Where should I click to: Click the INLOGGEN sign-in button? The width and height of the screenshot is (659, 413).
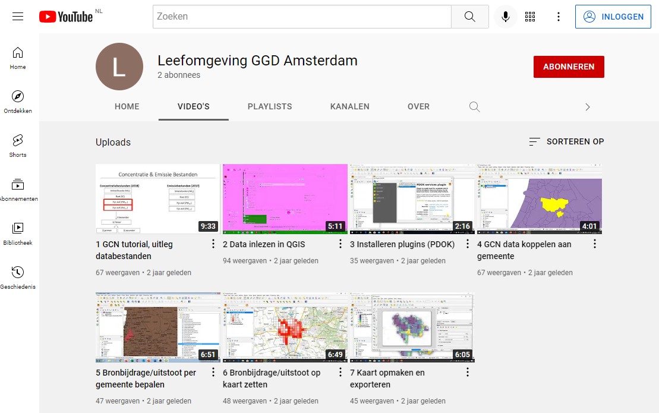click(613, 17)
